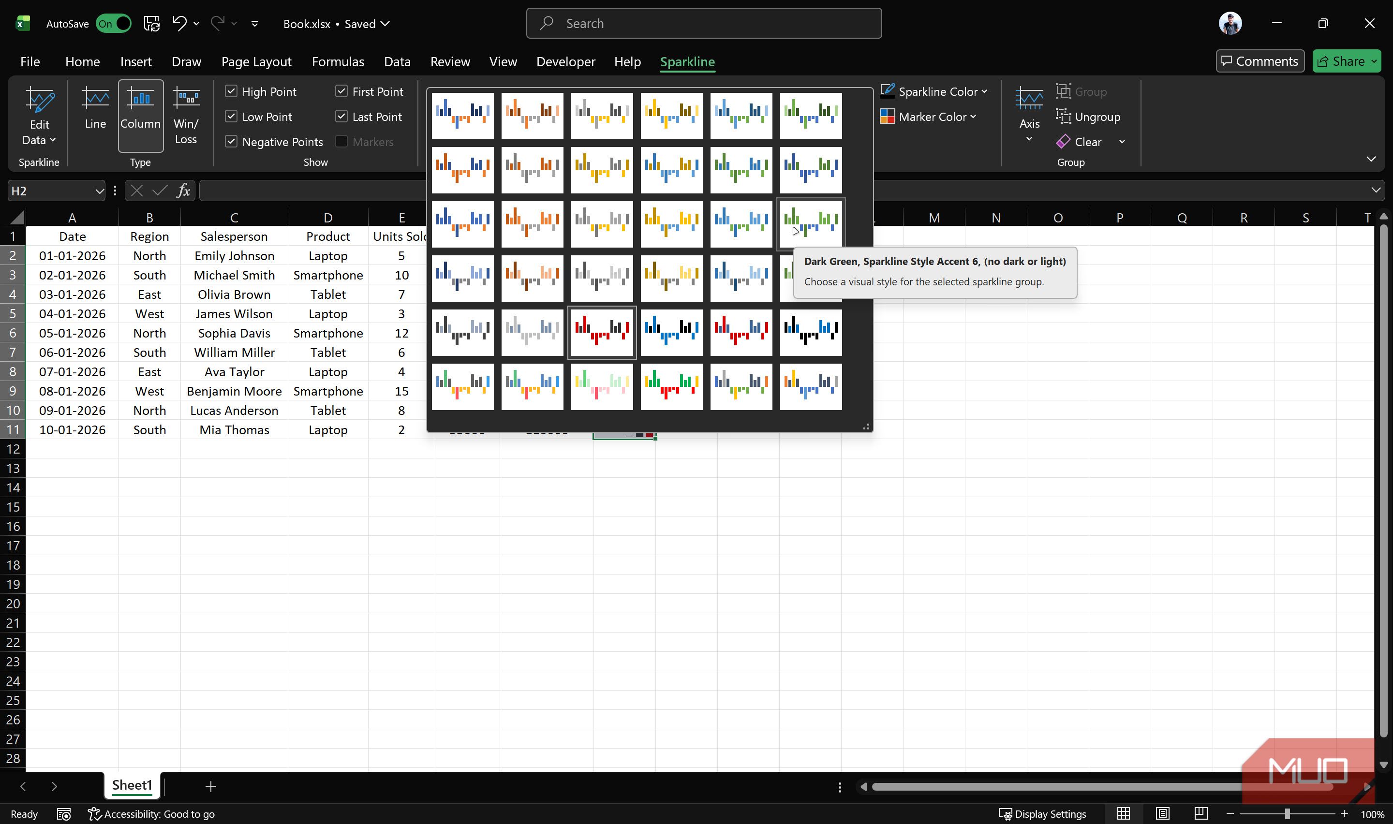
Task: Select the Column sparkline type
Action: coord(140,116)
